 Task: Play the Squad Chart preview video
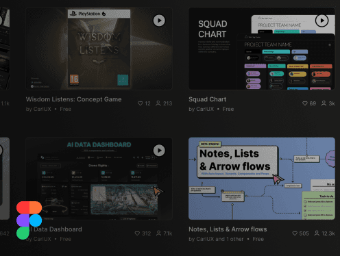pos(321,21)
